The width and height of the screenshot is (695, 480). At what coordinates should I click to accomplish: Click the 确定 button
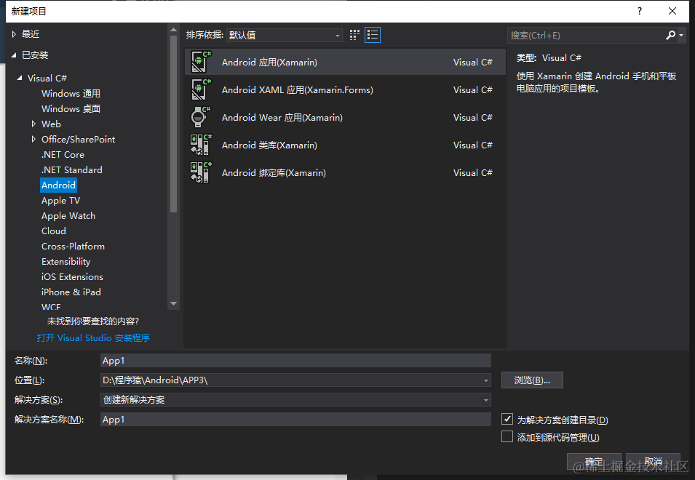tap(594, 461)
